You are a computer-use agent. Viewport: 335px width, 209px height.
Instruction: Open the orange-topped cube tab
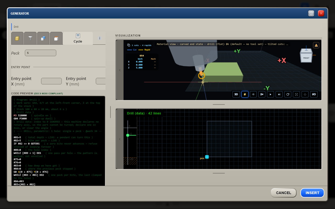point(56,38)
